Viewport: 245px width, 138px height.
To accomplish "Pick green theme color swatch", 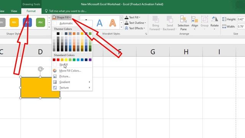I will click(x=90, y=34).
